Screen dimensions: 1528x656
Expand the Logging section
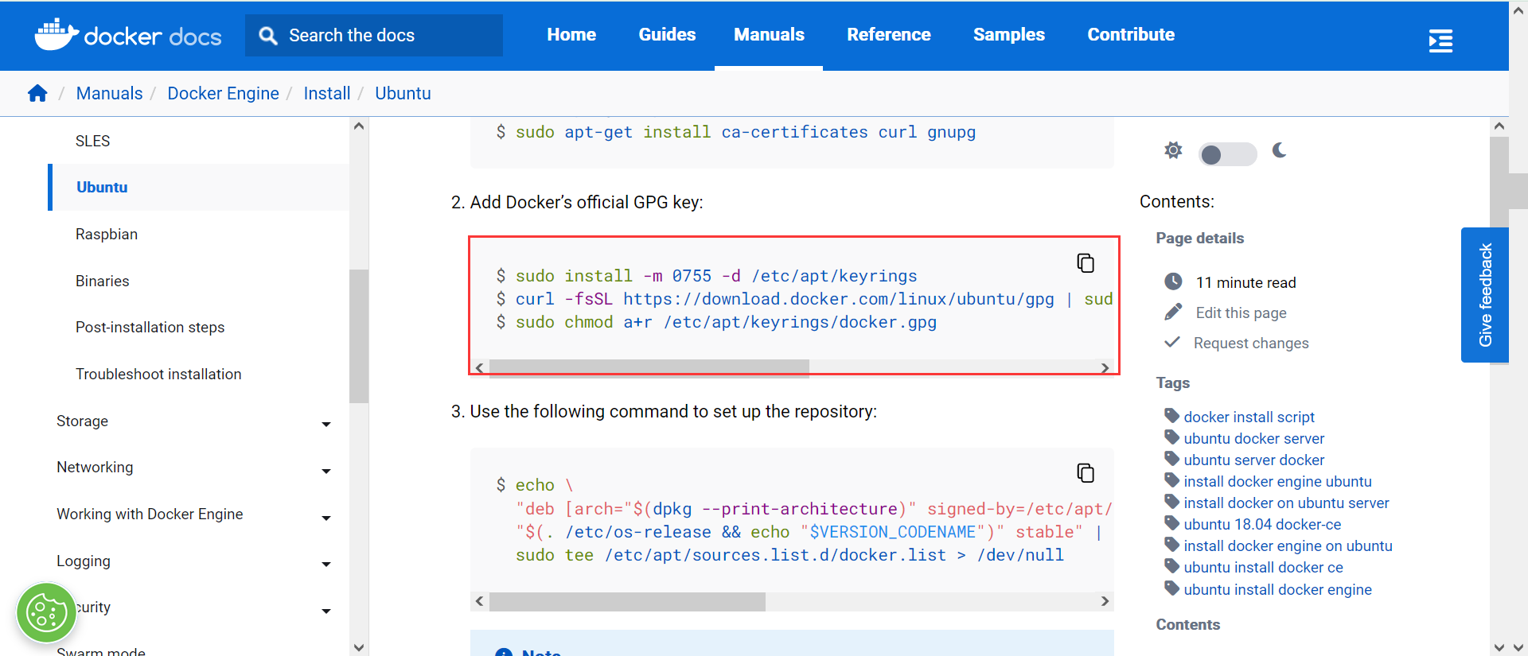tap(326, 564)
